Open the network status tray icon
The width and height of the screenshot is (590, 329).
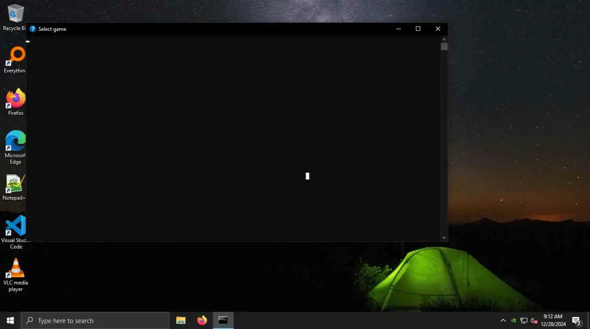tap(524, 320)
